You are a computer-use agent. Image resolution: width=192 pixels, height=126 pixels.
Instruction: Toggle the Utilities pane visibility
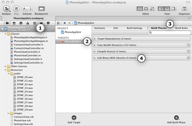[173, 9]
